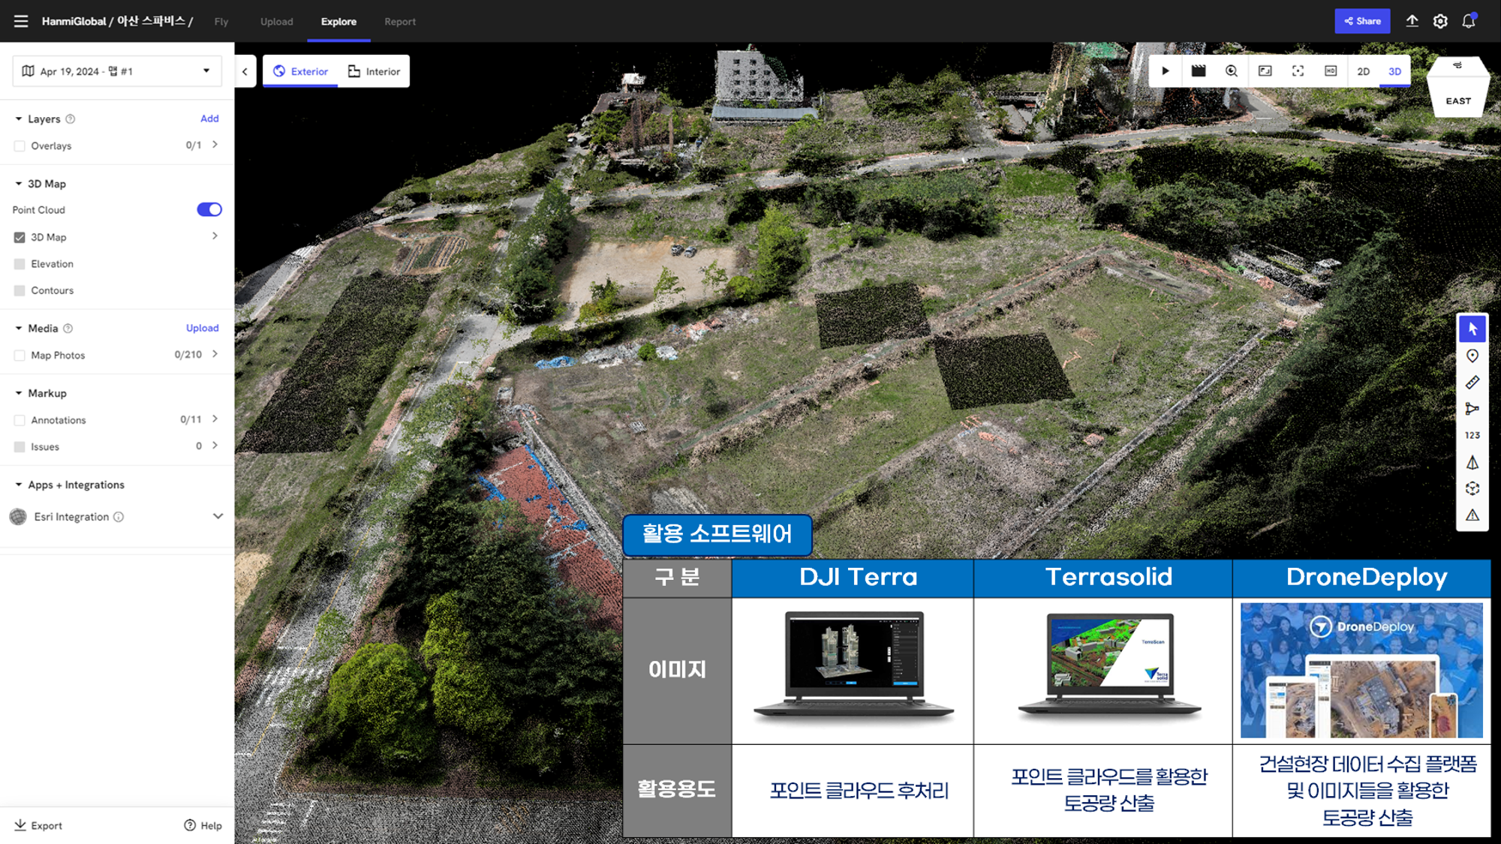Select the Interior view tab
This screenshot has height=844, width=1501.
374,71
